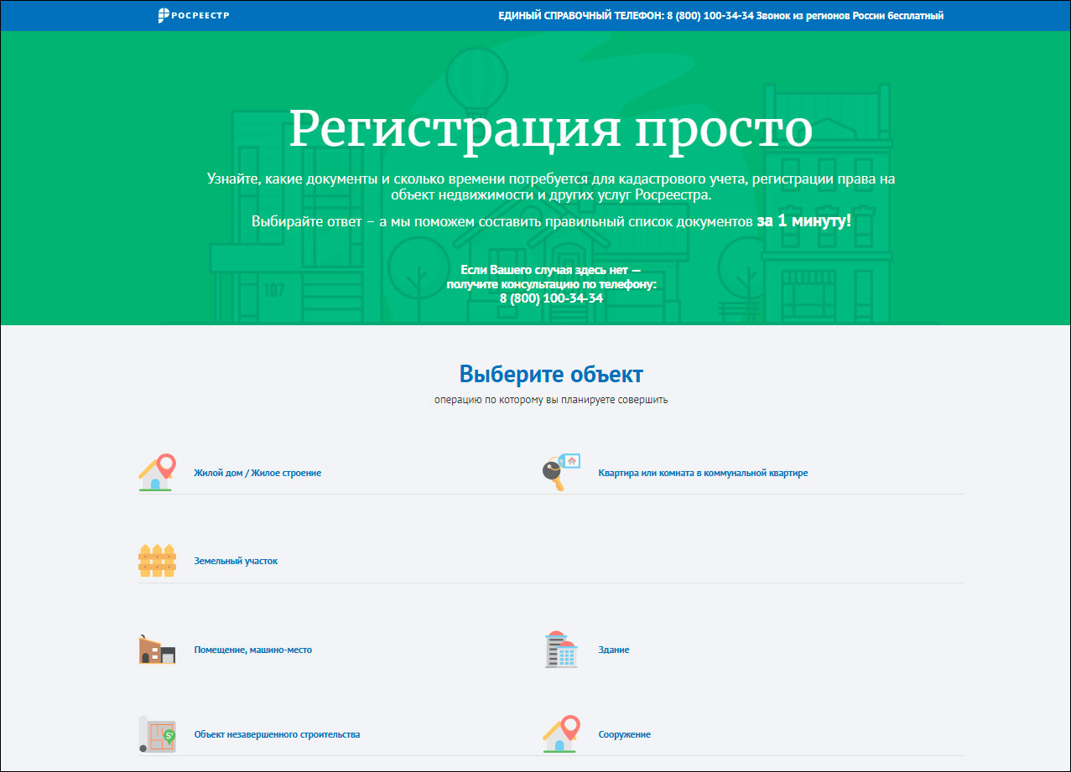1071x772 pixels.
Task: Open the Объект незавершенного строительства link
Action: tap(277, 734)
